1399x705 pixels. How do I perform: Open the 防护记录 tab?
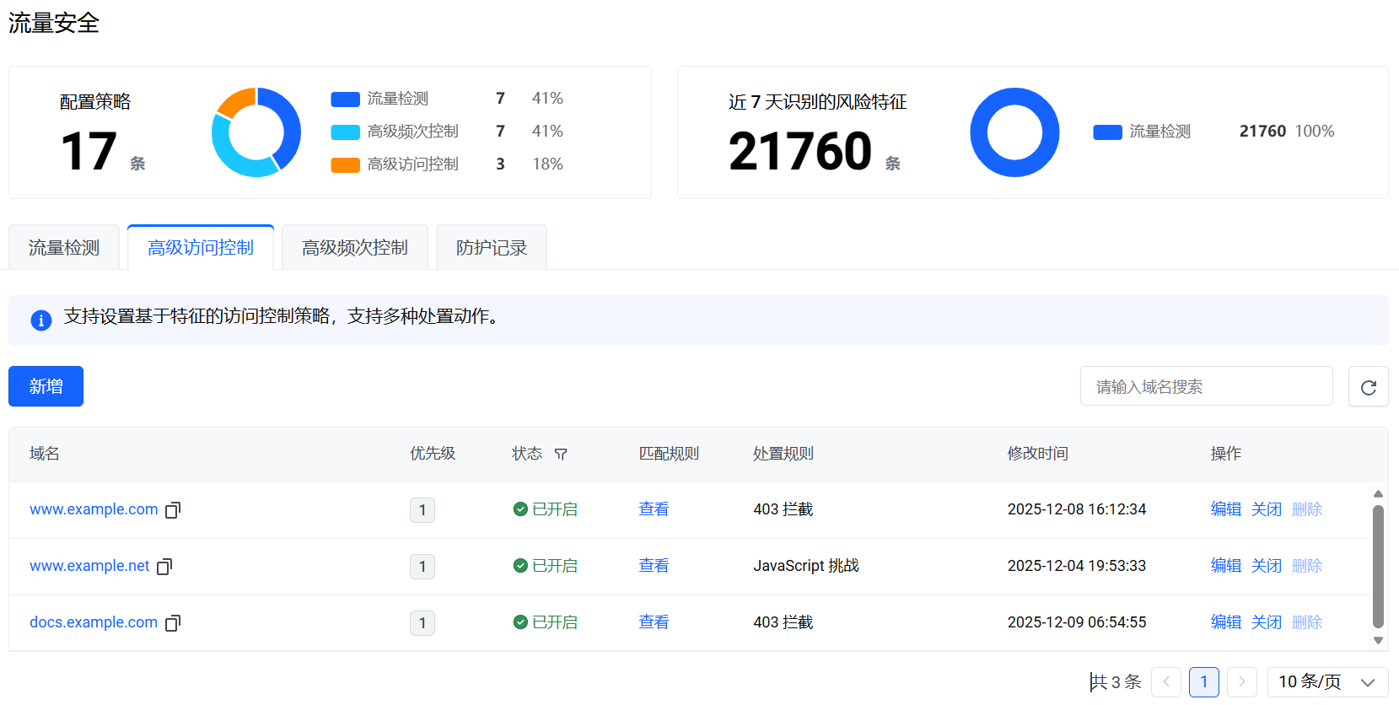click(491, 248)
